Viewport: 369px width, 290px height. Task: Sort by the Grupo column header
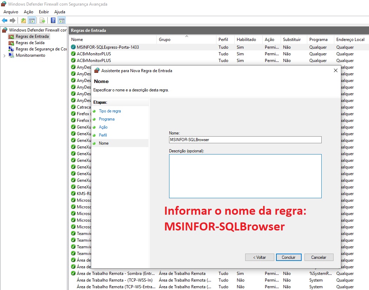click(x=186, y=40)
